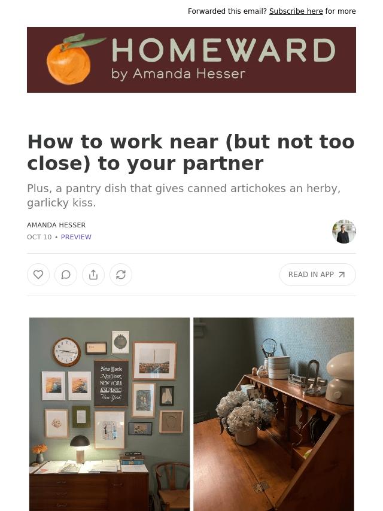Open the READ IN APP button
This screenshot has height=511, width=383.
pos(318,275)
